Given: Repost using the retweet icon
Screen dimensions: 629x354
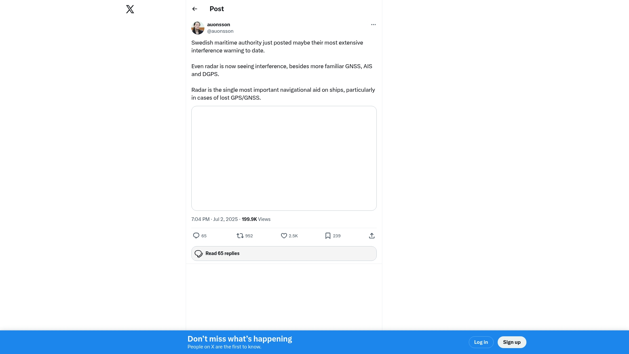Looking at the screenshot, I should coord(240,236).
